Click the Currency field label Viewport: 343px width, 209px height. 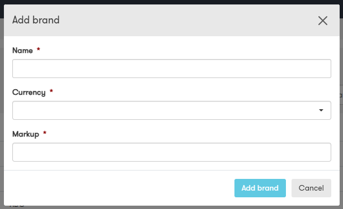pyautogui.click(x=29, y=93)
